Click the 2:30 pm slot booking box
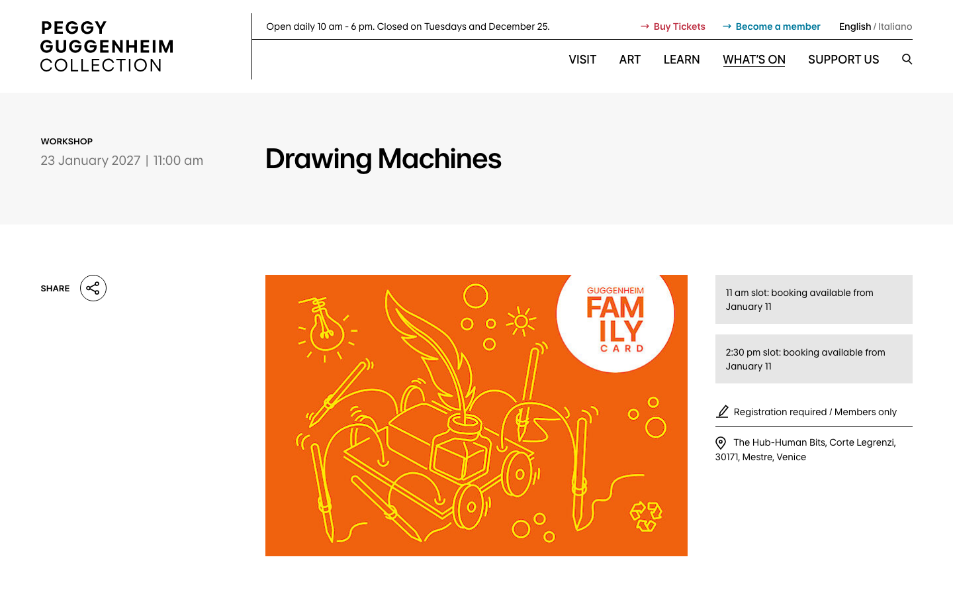953x596 pixels. point(814,359)
